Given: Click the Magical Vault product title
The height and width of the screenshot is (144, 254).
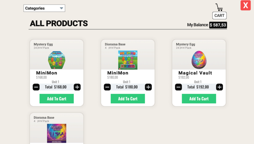Looking at the screenshot, I should click(x=195, y=73).
